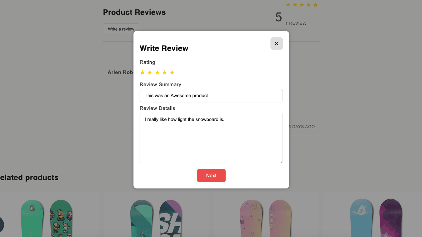This screenshot has width=422, height=237.
Task: Set rating to five stars
Action: coord(172,72)
